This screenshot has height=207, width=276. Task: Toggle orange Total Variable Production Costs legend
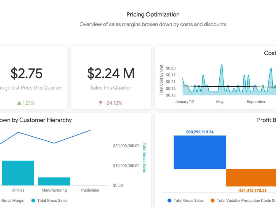coord(213,200)
